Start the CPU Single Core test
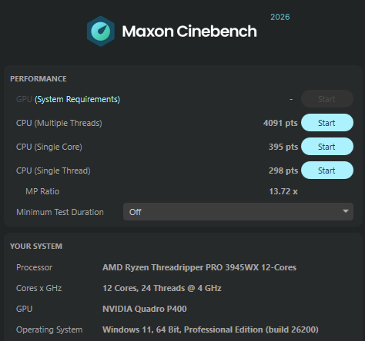Screen dimensions: 365x341 click(x=327, y=147)
